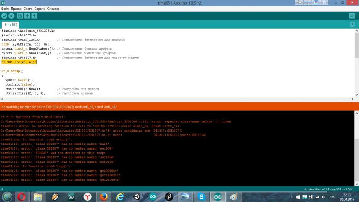Click the Open sketch up-arrow icon
This screenshot has height=202, width=359.
click(x=27, y=16)
